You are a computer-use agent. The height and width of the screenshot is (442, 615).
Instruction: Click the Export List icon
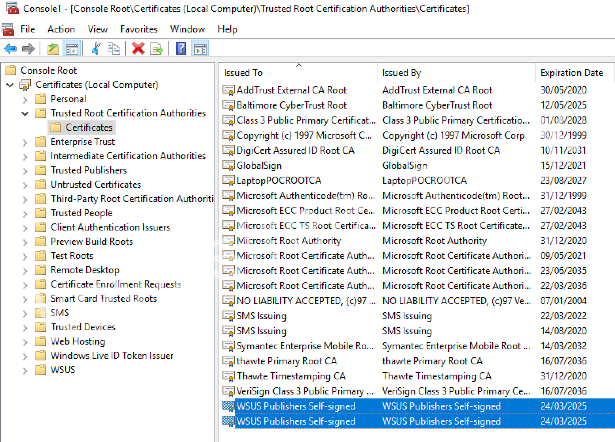click(x=157, y=49)
